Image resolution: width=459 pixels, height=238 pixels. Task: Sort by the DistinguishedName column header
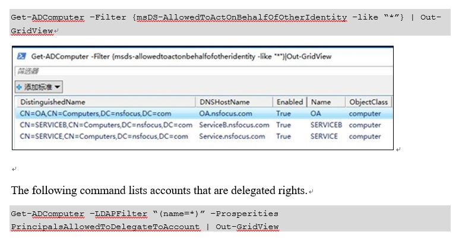pyautogui.click(x=53, y=102)
